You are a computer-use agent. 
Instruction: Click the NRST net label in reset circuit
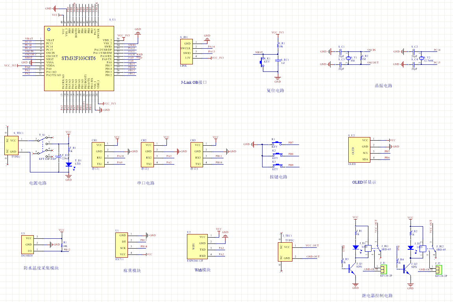pos(259,53)
